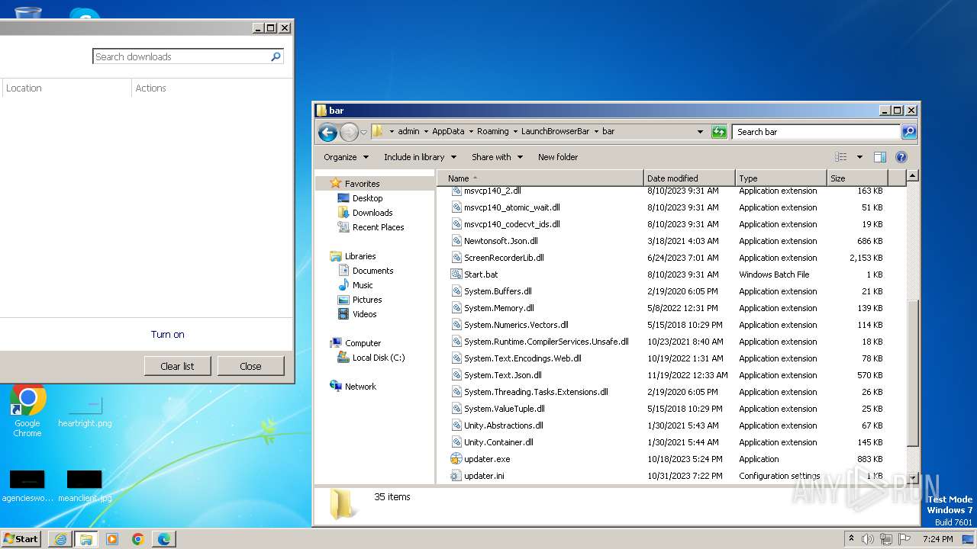This screenshot has height=549, width=977.
Task: Select Newtonsoft.Json.dll file
Action: pos(501,241)
